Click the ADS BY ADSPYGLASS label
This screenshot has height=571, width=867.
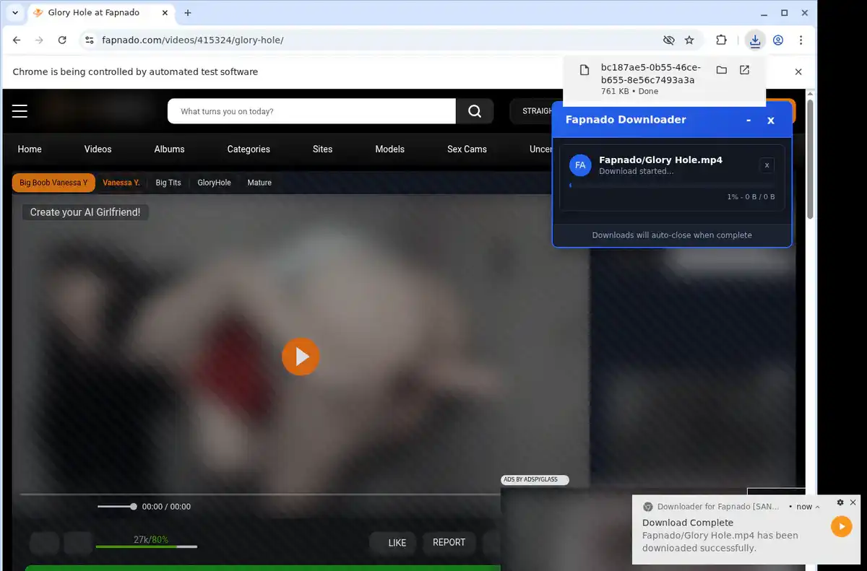pyautogui.click(x=535, y=480)
